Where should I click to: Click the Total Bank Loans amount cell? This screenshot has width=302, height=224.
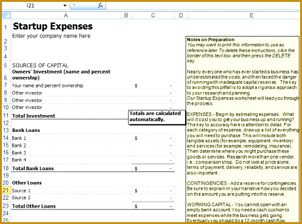pos(153,168)
